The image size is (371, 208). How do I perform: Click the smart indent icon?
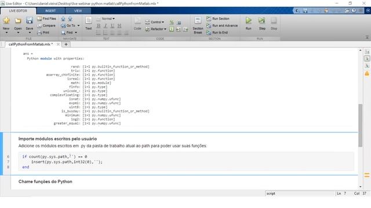[172, 29]
